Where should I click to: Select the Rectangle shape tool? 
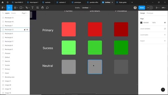point(21,8)
